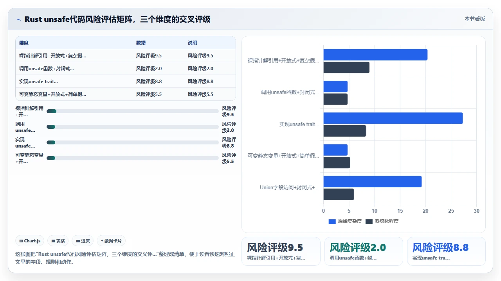The height and width of the screenshot is (281, 501).
Task: Open the 风险评级9.5 data card
Action: pyautogui.click(x=281, y=251)
